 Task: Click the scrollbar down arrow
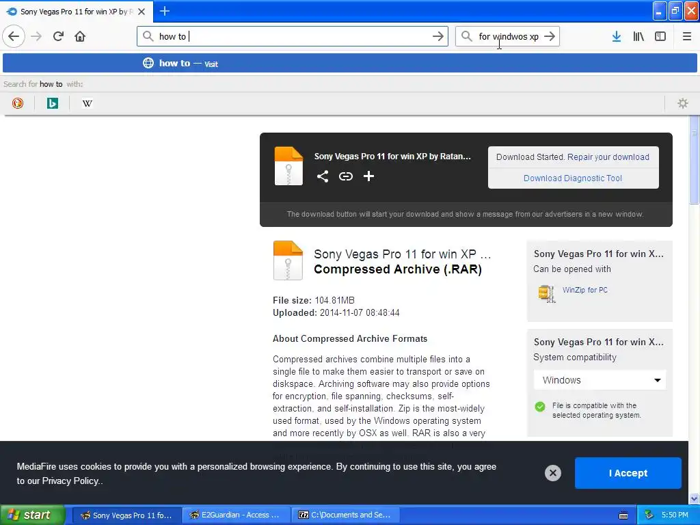click(x=694, y=498)
